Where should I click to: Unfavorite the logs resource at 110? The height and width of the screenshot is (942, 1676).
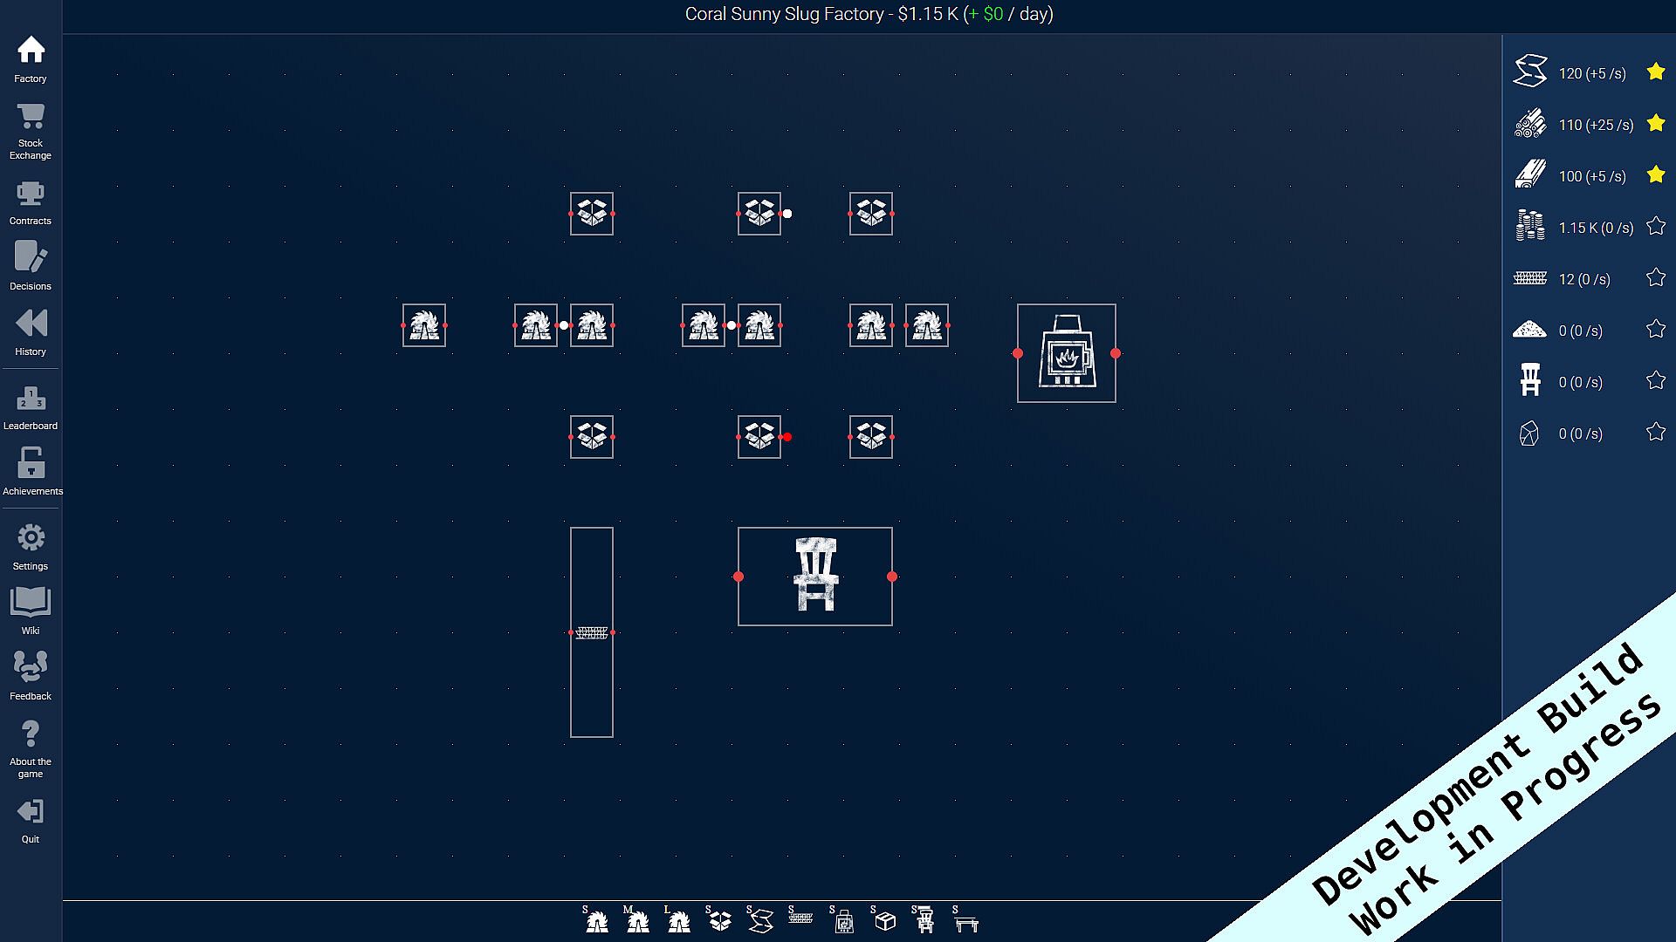[1655, 124]
